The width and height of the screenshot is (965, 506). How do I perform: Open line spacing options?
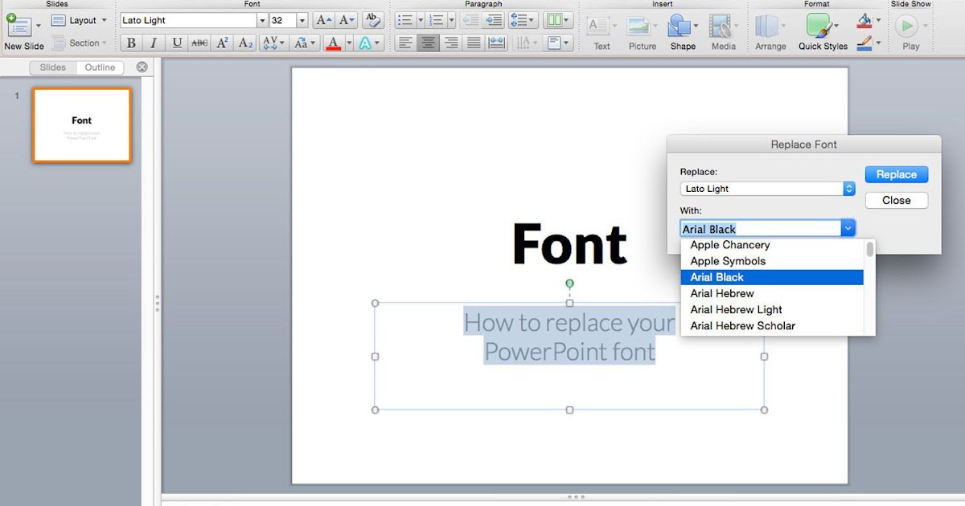tap(524, 20)
